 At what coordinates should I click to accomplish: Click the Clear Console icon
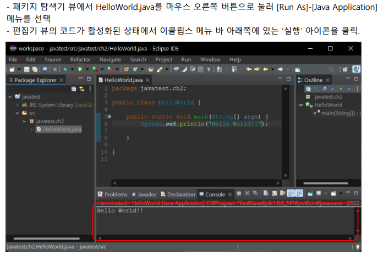pyautogui.click(x=266, y=193)
